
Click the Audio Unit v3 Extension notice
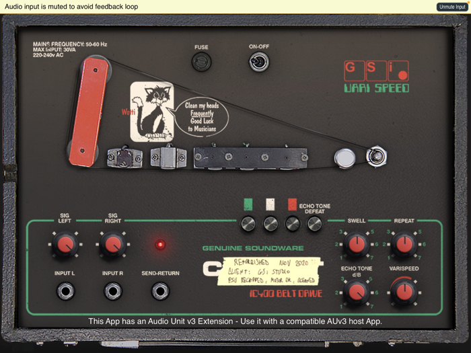coord(235,321)
